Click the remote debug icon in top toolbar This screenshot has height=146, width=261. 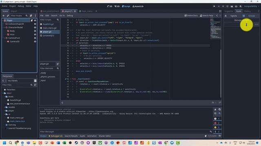pos(228,6)
